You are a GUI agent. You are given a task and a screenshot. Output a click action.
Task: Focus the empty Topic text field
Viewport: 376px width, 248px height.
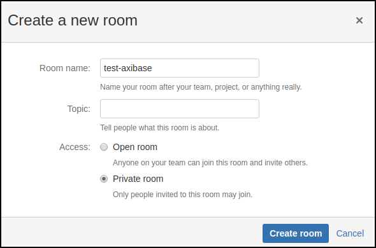tap(180, 109)
